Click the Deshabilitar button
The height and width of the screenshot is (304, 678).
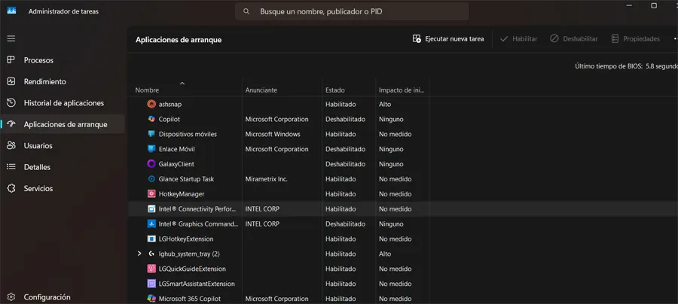(x=574, y=38)
